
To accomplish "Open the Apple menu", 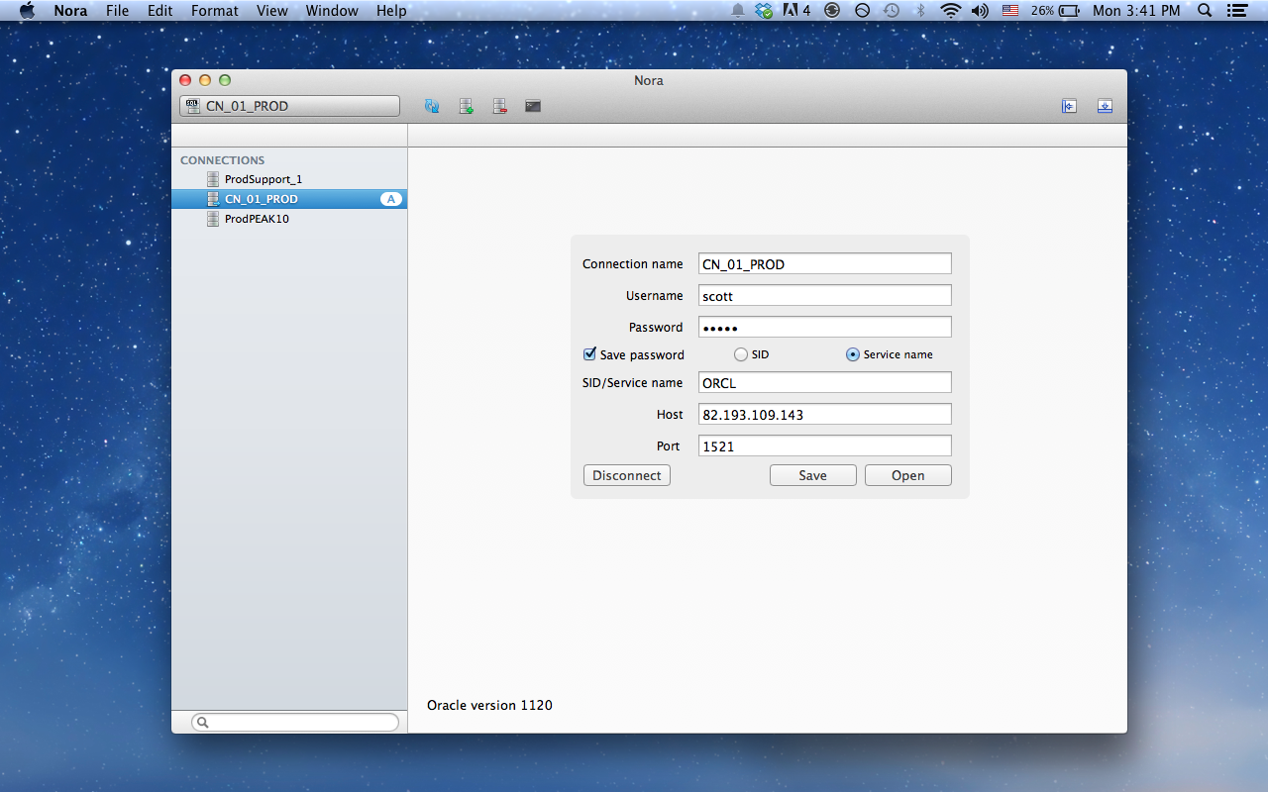I will click(x=27, y=11).
